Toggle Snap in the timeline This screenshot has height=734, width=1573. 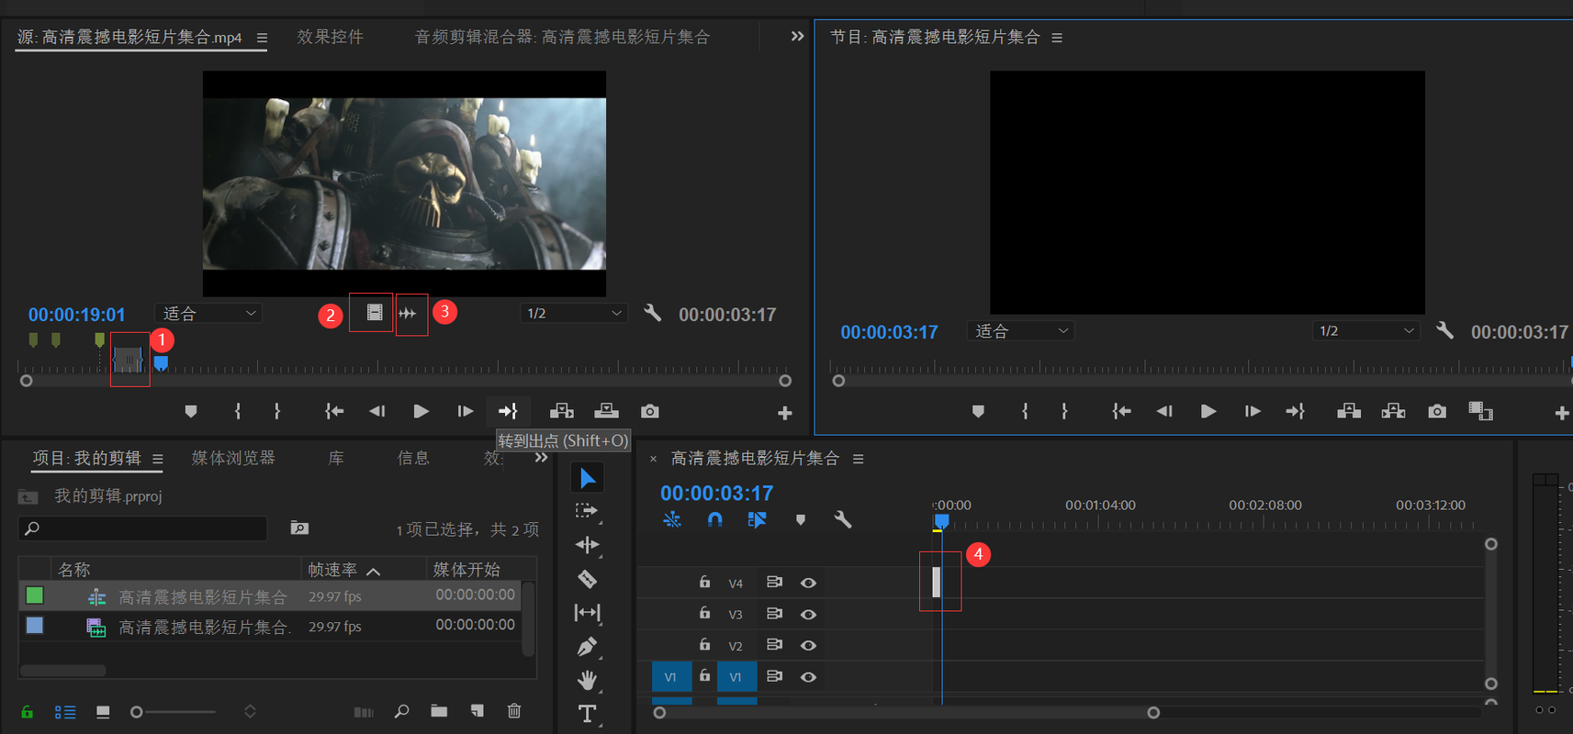click(x=715, y=520)
